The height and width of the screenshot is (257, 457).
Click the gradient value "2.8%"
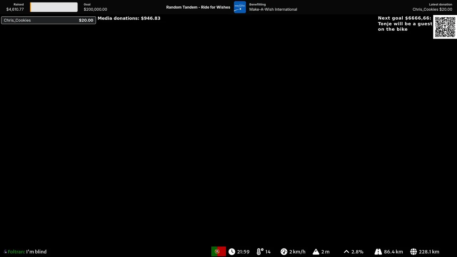357,252
